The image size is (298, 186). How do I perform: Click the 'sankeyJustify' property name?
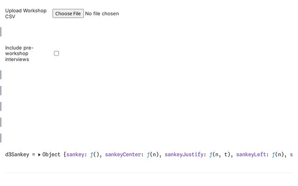click(184, 154)
